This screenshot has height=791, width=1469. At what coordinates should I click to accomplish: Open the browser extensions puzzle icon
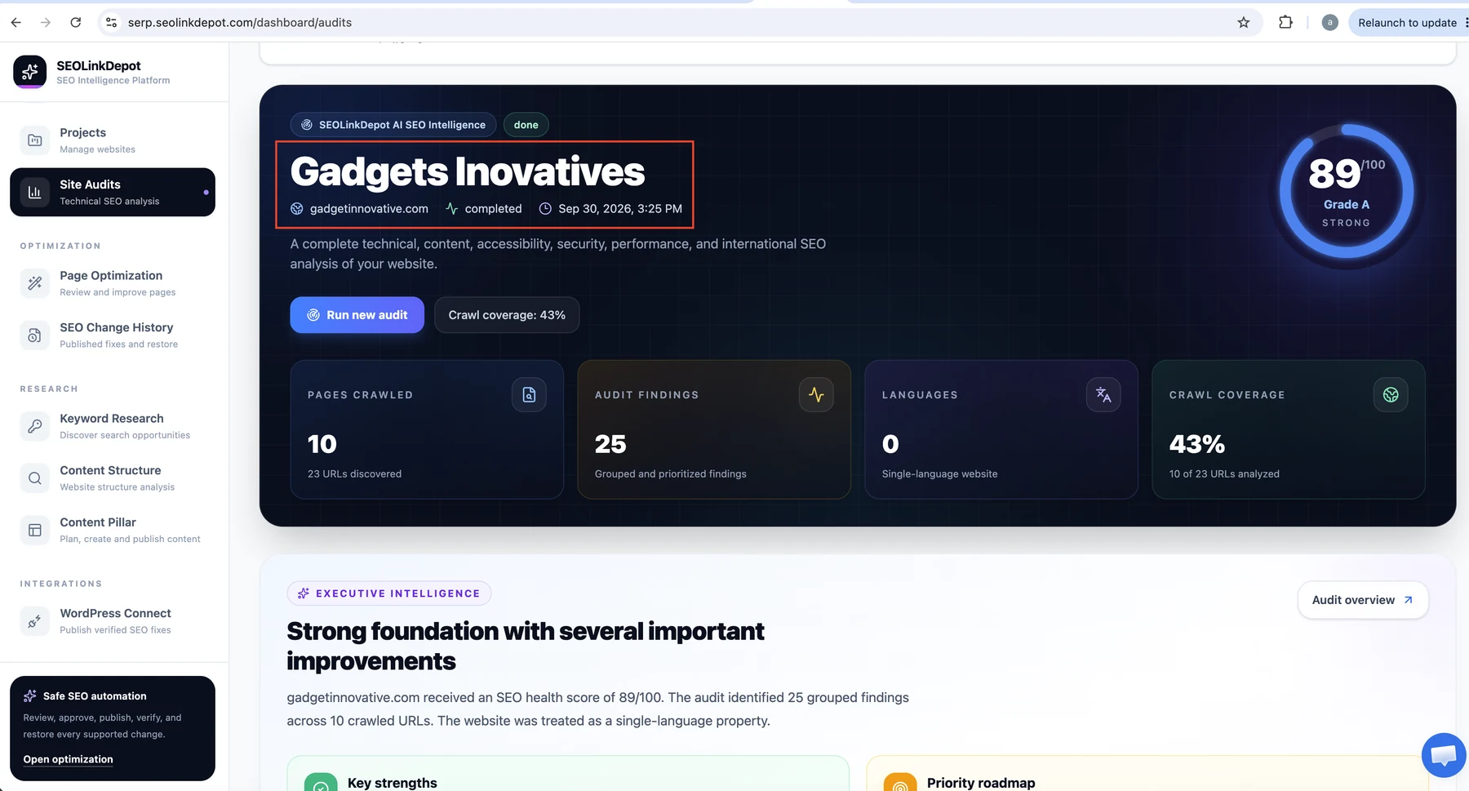coord(1285,23)
